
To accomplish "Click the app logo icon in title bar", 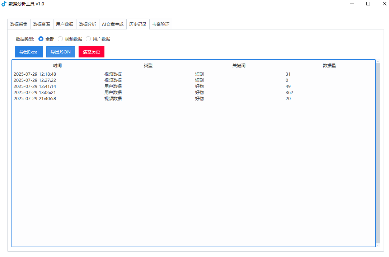I will pyautogui.click(x=4, y=4).
